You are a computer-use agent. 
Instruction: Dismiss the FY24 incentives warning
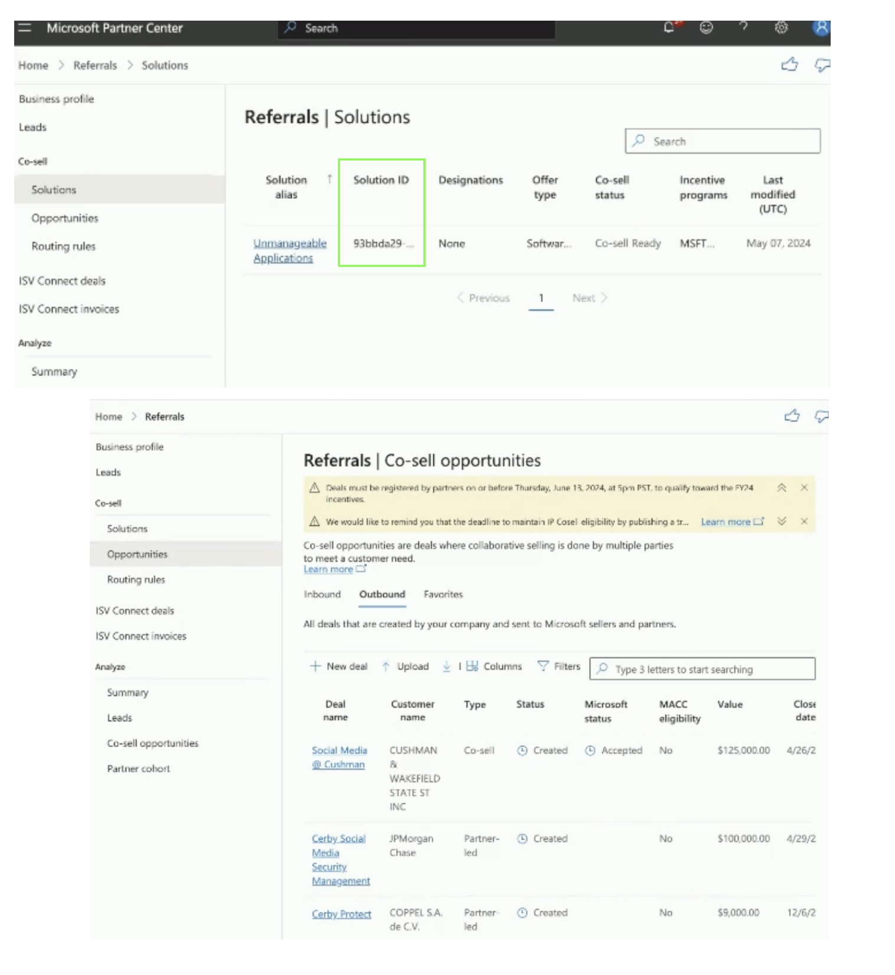(804, 487)
